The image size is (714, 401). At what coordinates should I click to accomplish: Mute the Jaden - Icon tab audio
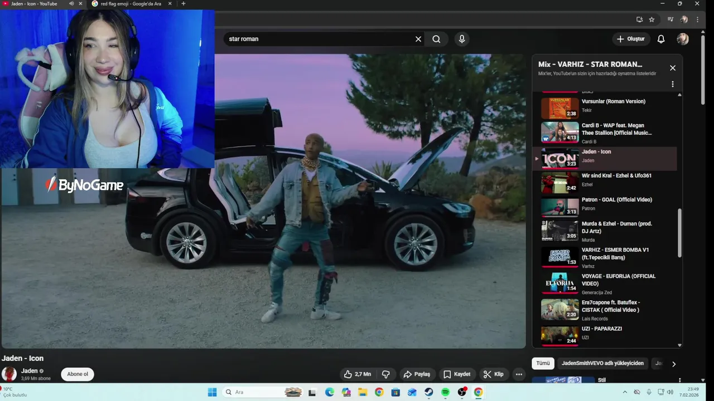point(71,4)
